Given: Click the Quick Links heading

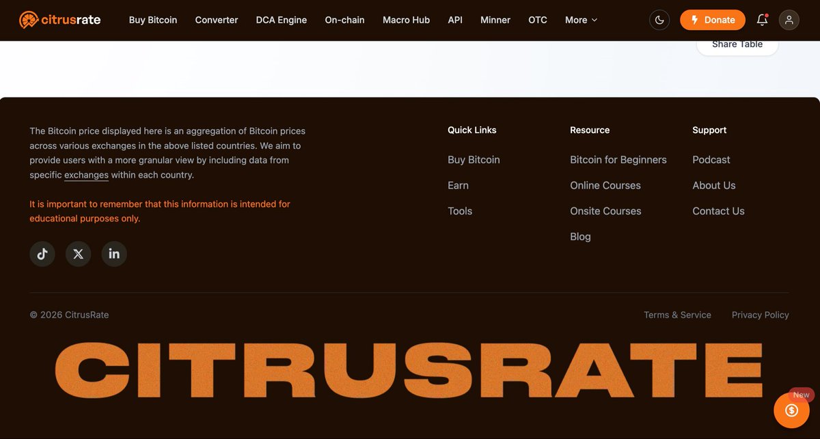Looking at the screenshot, I should [x=472, y=130].
